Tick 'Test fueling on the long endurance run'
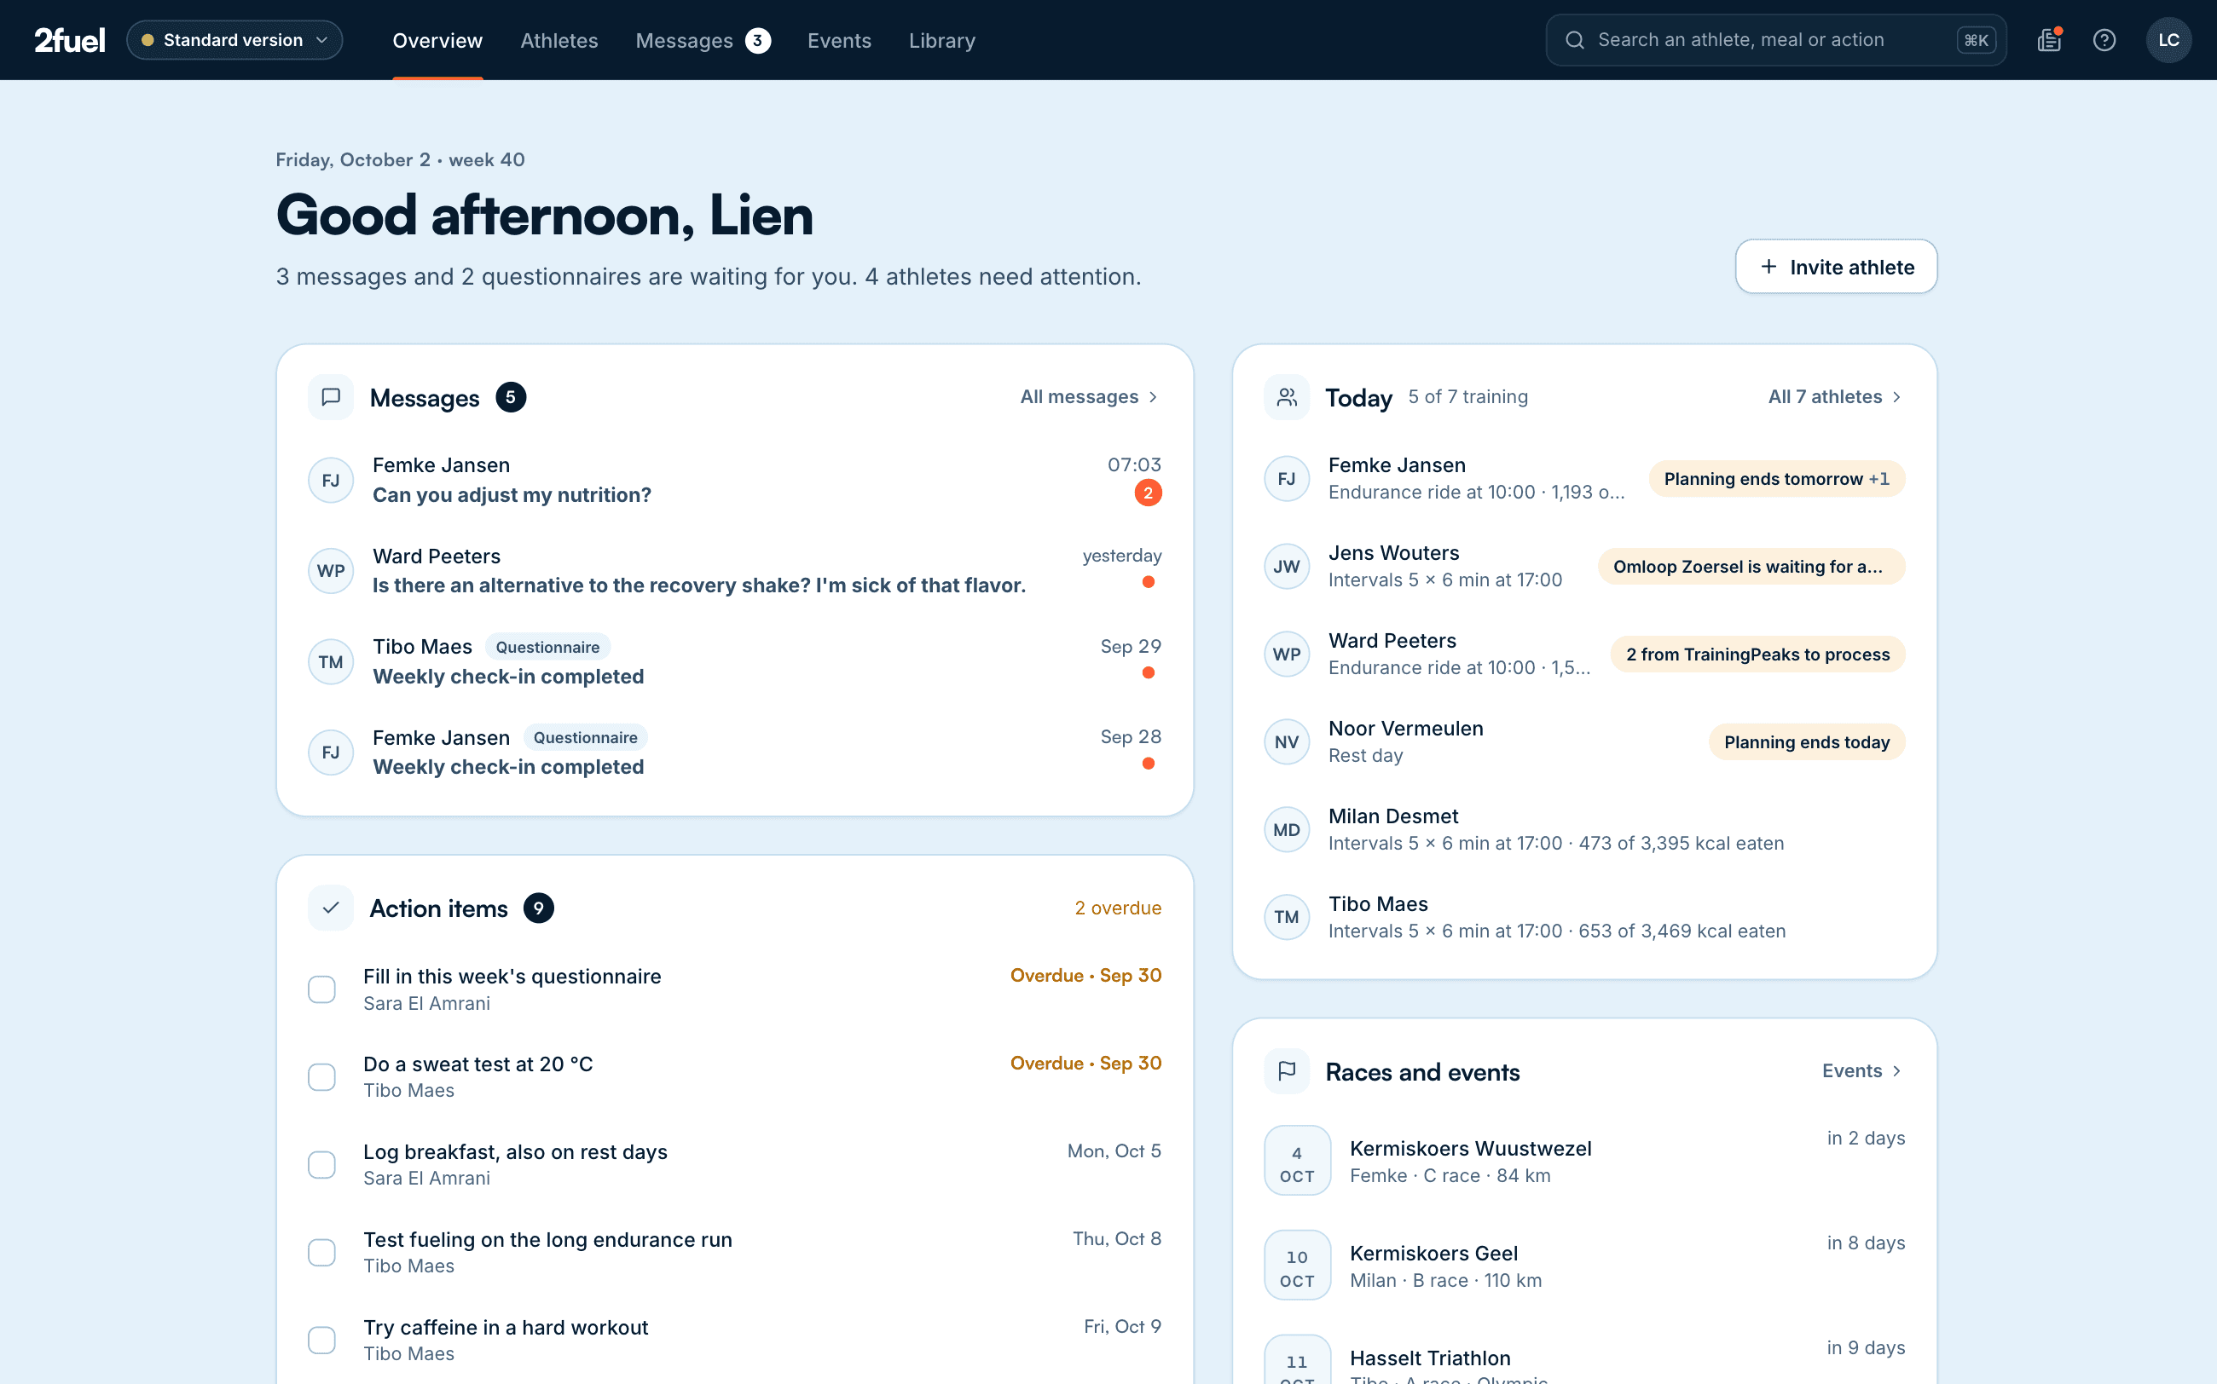Image resolution: width=2217 pixels, height=1384 pixels. 321,1253
